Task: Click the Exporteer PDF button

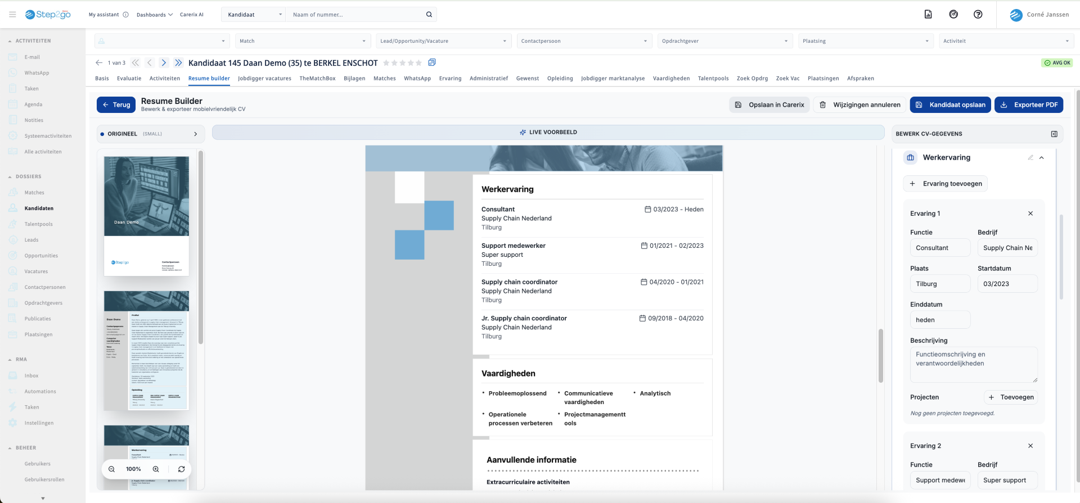Action: click(1029, 105)
